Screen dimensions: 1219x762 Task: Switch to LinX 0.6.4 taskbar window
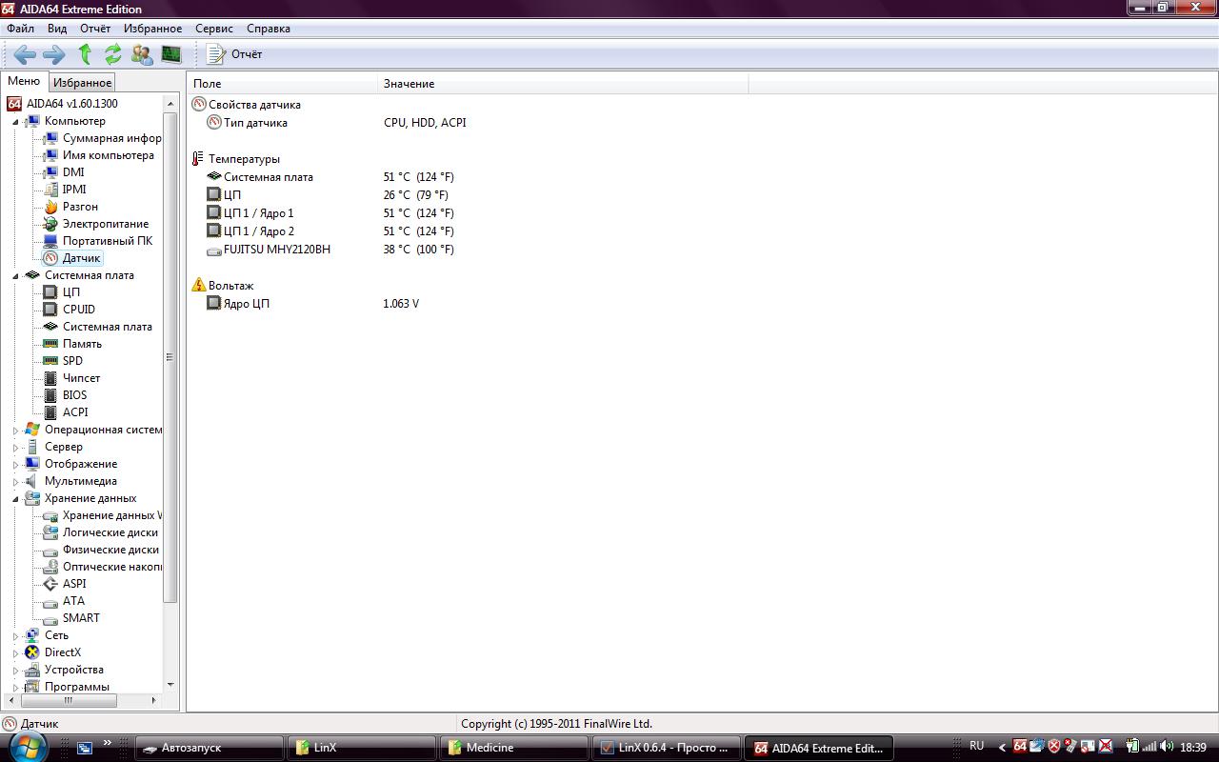tap(667, 748)
